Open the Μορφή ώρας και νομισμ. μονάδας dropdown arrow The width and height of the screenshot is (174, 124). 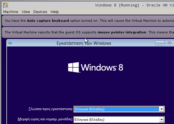pyautogui.click(x=162, y=120)
